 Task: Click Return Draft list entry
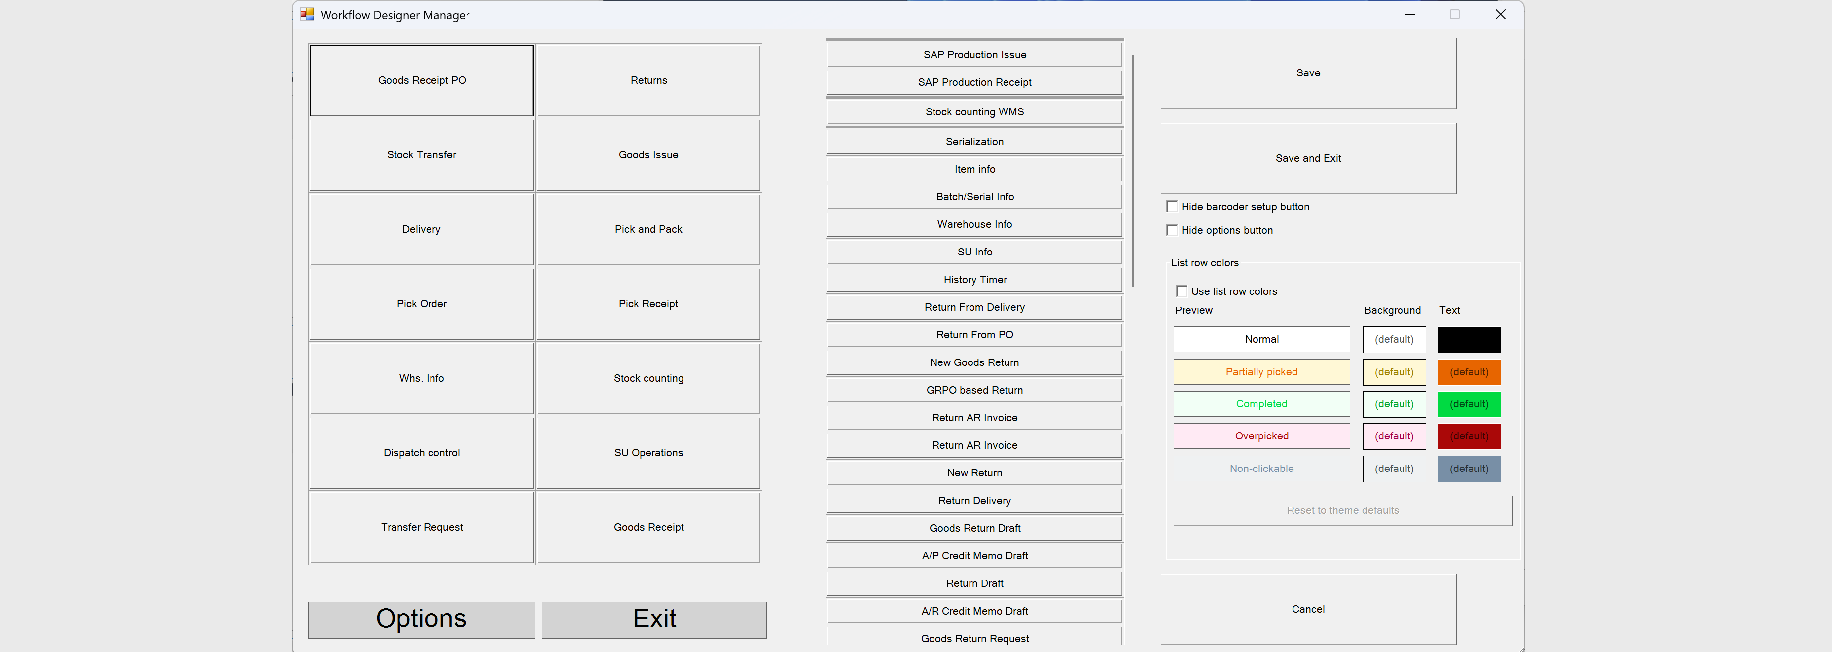click(974, 584)
